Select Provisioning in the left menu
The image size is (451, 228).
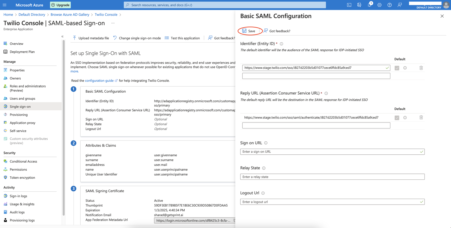(x=19, y=115)
